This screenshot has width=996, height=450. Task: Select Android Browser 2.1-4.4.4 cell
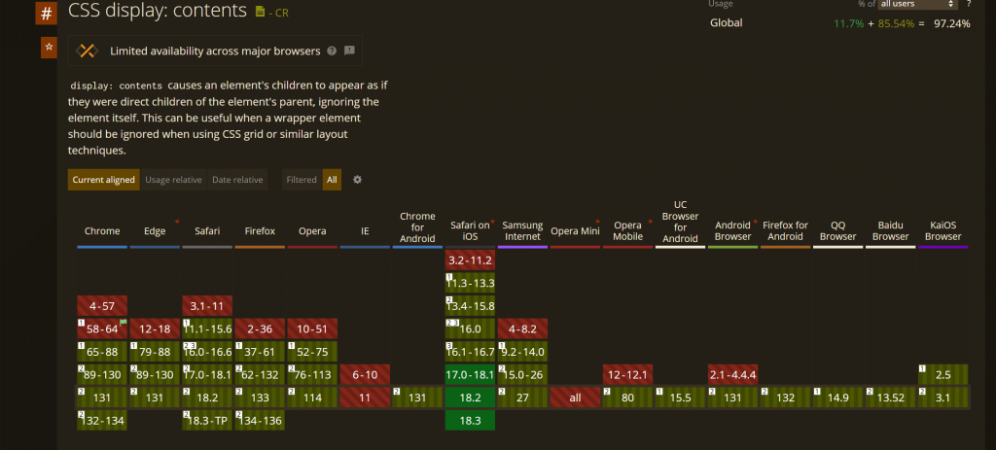733,374
